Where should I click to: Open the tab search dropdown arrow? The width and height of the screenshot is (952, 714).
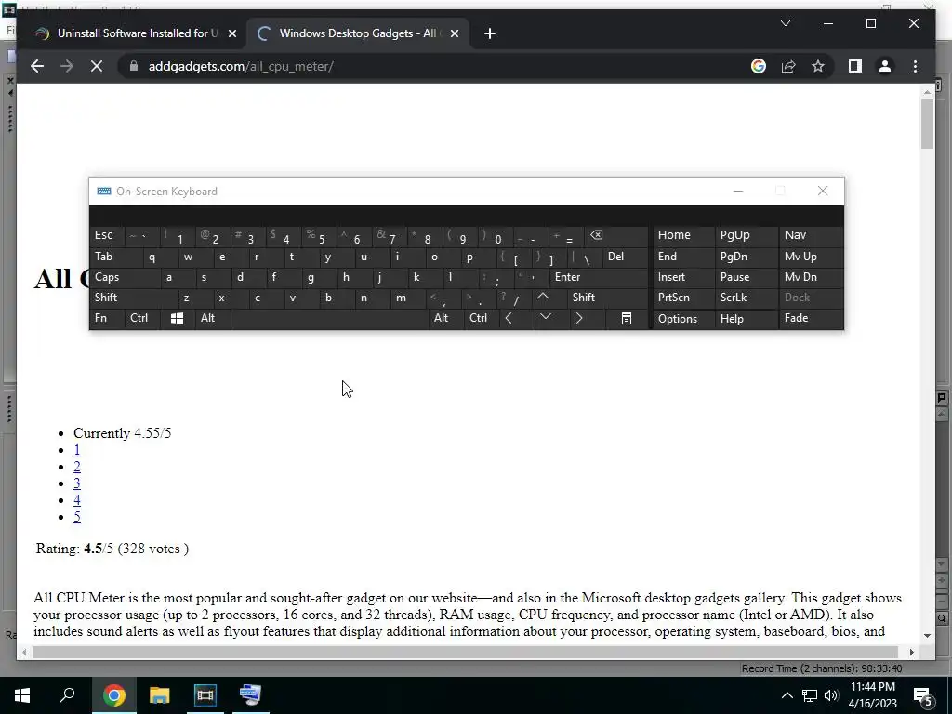pos(785,23)
